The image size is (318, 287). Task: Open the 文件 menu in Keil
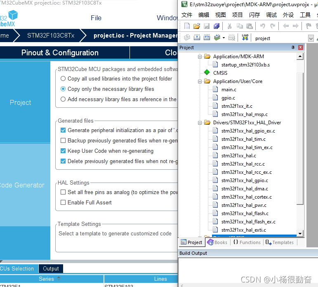tap(186, 15)
